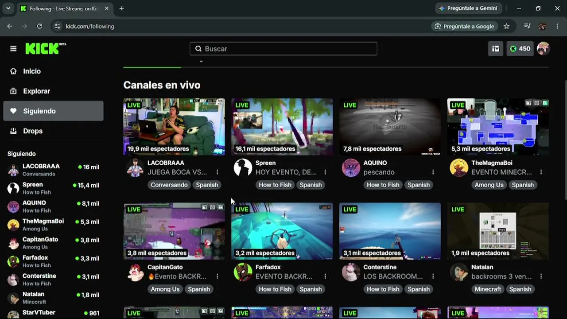
Task: Open AQUINO live stream thumbnail
Action: pos(390,127)
